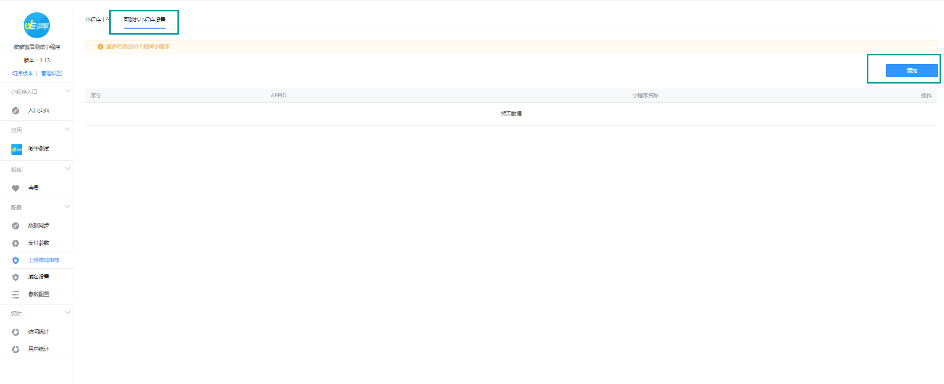The width and height of the screenshot is (944, 384).
Task: Open 微擎测试 application entry
Action: 39,149
